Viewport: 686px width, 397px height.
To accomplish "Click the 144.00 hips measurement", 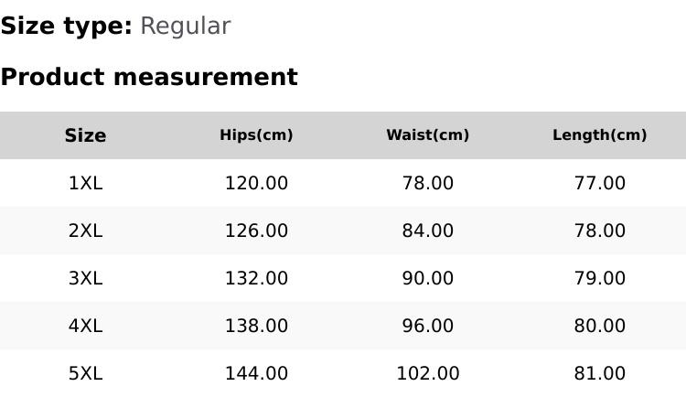I will [x=256, y=373].
